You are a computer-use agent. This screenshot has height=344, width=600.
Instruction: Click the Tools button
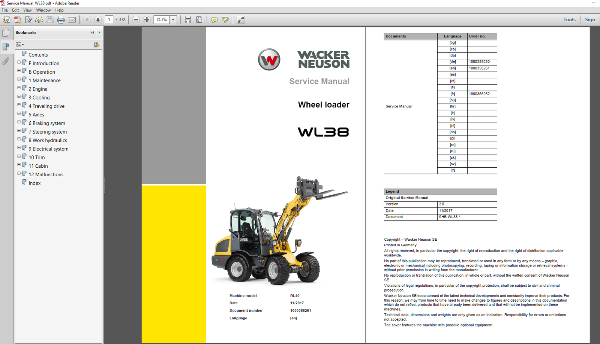569,19
